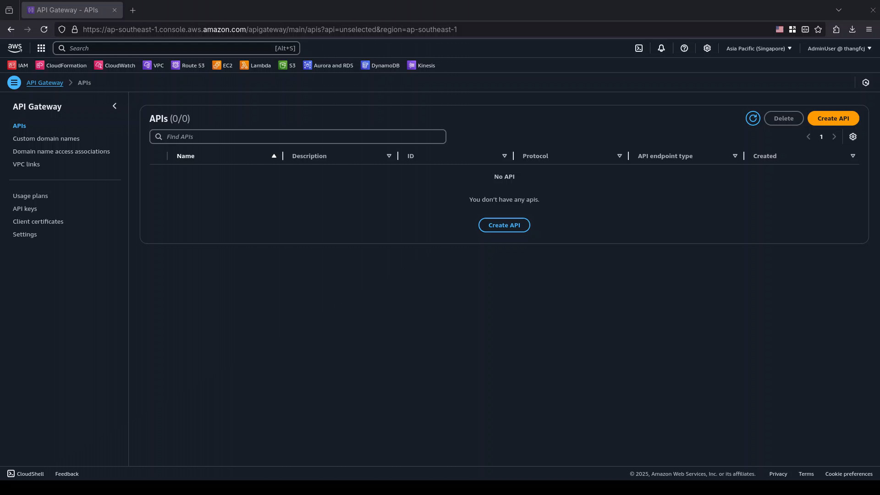Open the AWS home logo

pyautogui.click(x=15, y=48)
